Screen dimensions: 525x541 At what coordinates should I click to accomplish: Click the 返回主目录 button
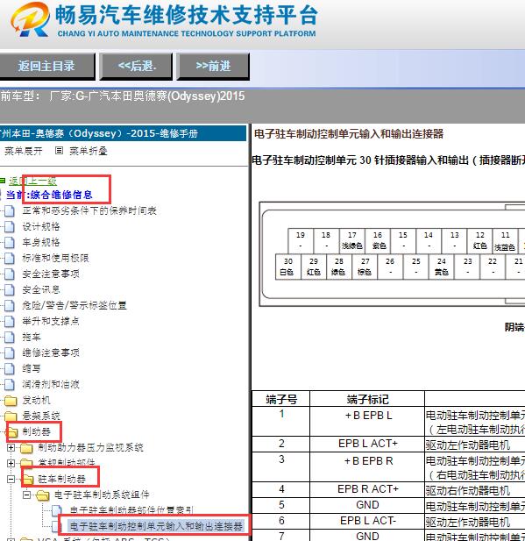(x=46, y=67)
